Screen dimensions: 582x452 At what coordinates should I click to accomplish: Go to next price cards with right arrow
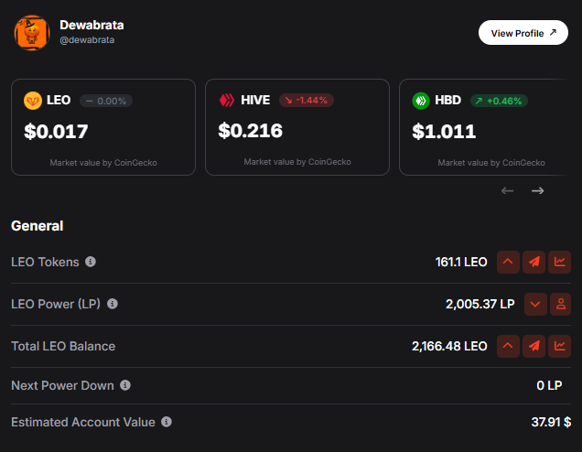(x=537, y=190)
